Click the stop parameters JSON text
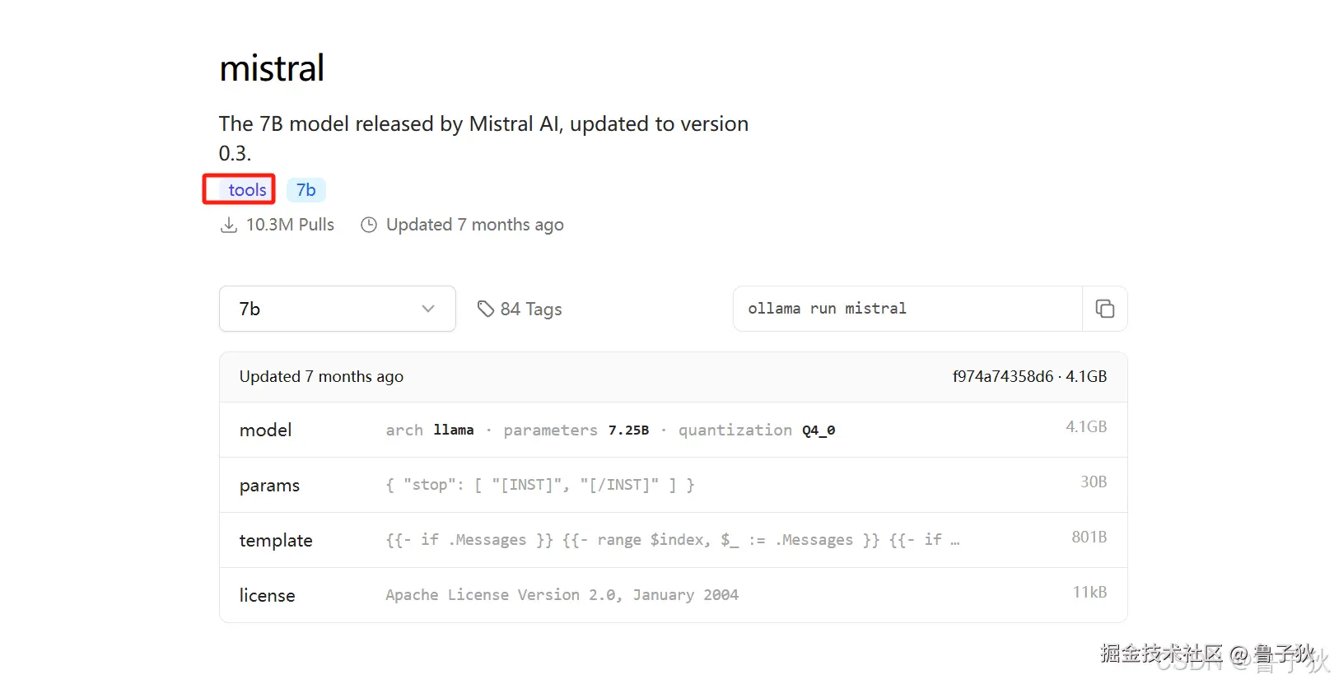This screenshot has height=684, width=1334. [540, 485]
